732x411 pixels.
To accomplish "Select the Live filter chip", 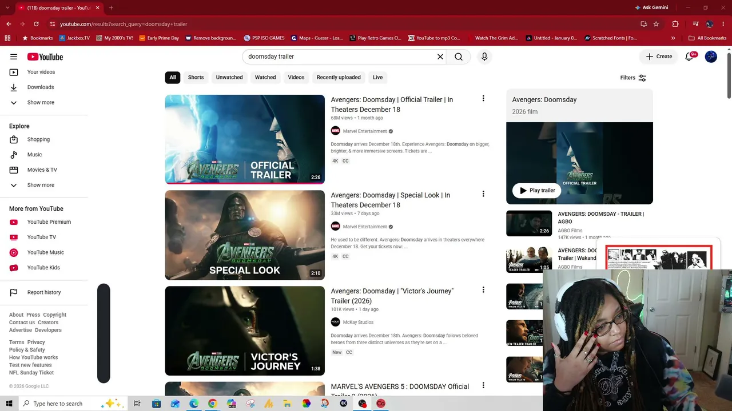I will coord(377,77).
